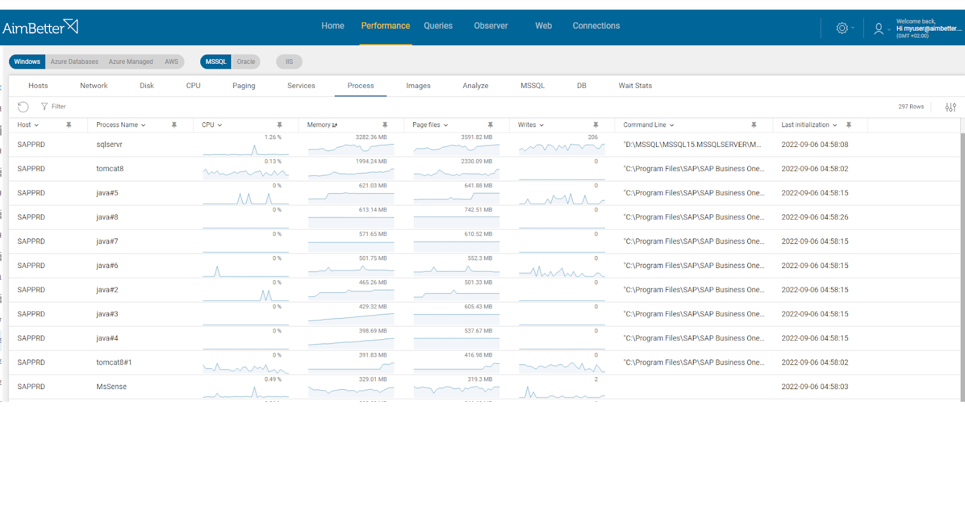Open the settings gear menu
The height and width of the screenshot is (512, 965).
842,28
